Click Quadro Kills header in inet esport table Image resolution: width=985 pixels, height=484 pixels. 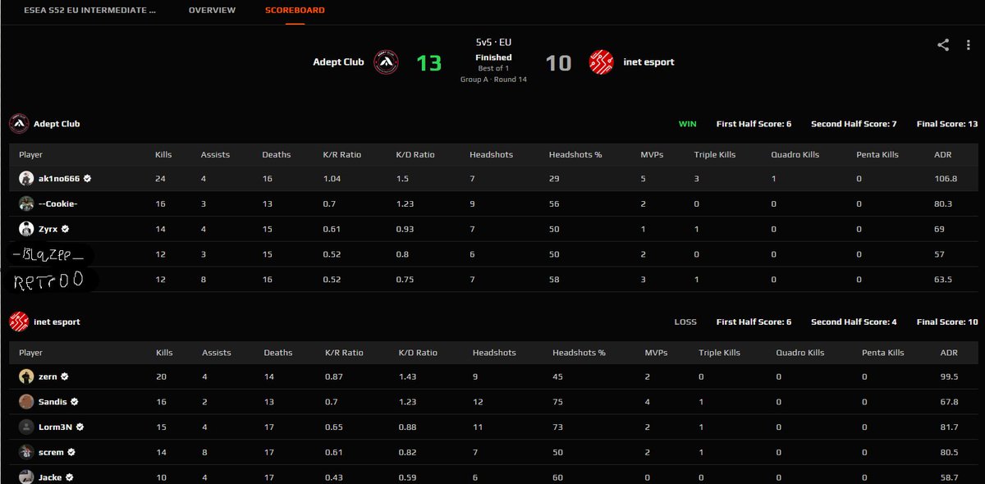(x=800, y=353)
